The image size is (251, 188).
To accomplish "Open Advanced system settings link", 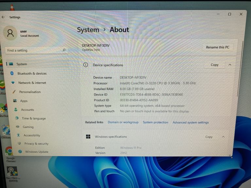I will (191, 123).
